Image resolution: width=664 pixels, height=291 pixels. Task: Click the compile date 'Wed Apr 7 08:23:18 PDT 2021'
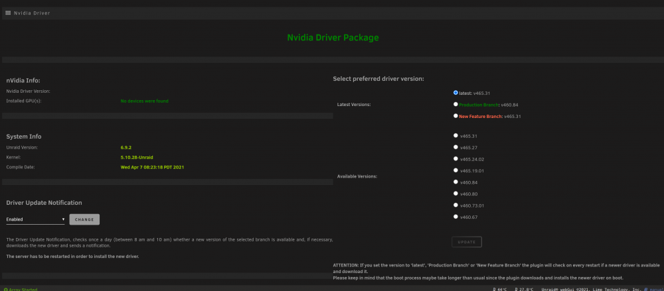tap(152, 167)
